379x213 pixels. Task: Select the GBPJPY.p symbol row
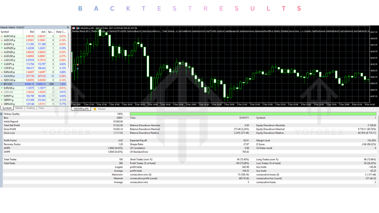33,100
